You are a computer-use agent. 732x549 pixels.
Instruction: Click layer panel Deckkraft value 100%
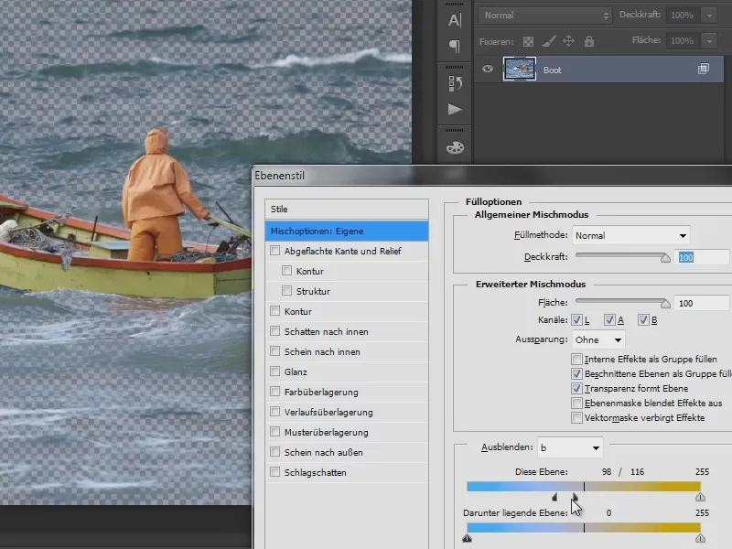pos(683,16)
